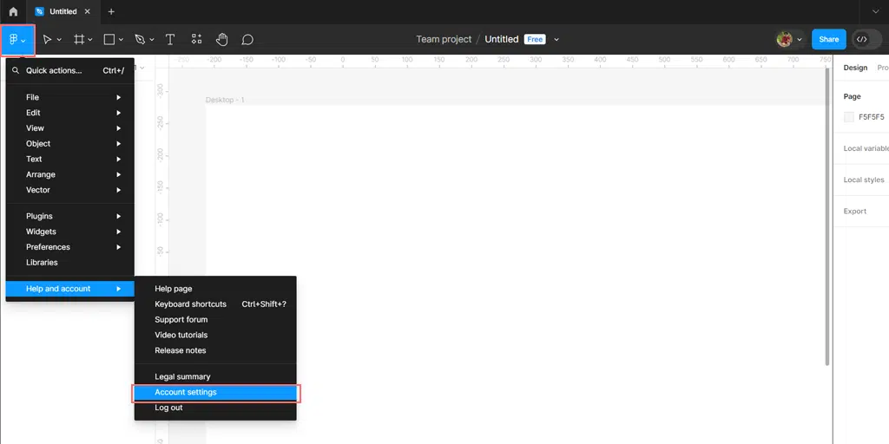Viewport: 889px width, 444px height.
Task: Go to the Home icon tab
Action: coord(13,11)
